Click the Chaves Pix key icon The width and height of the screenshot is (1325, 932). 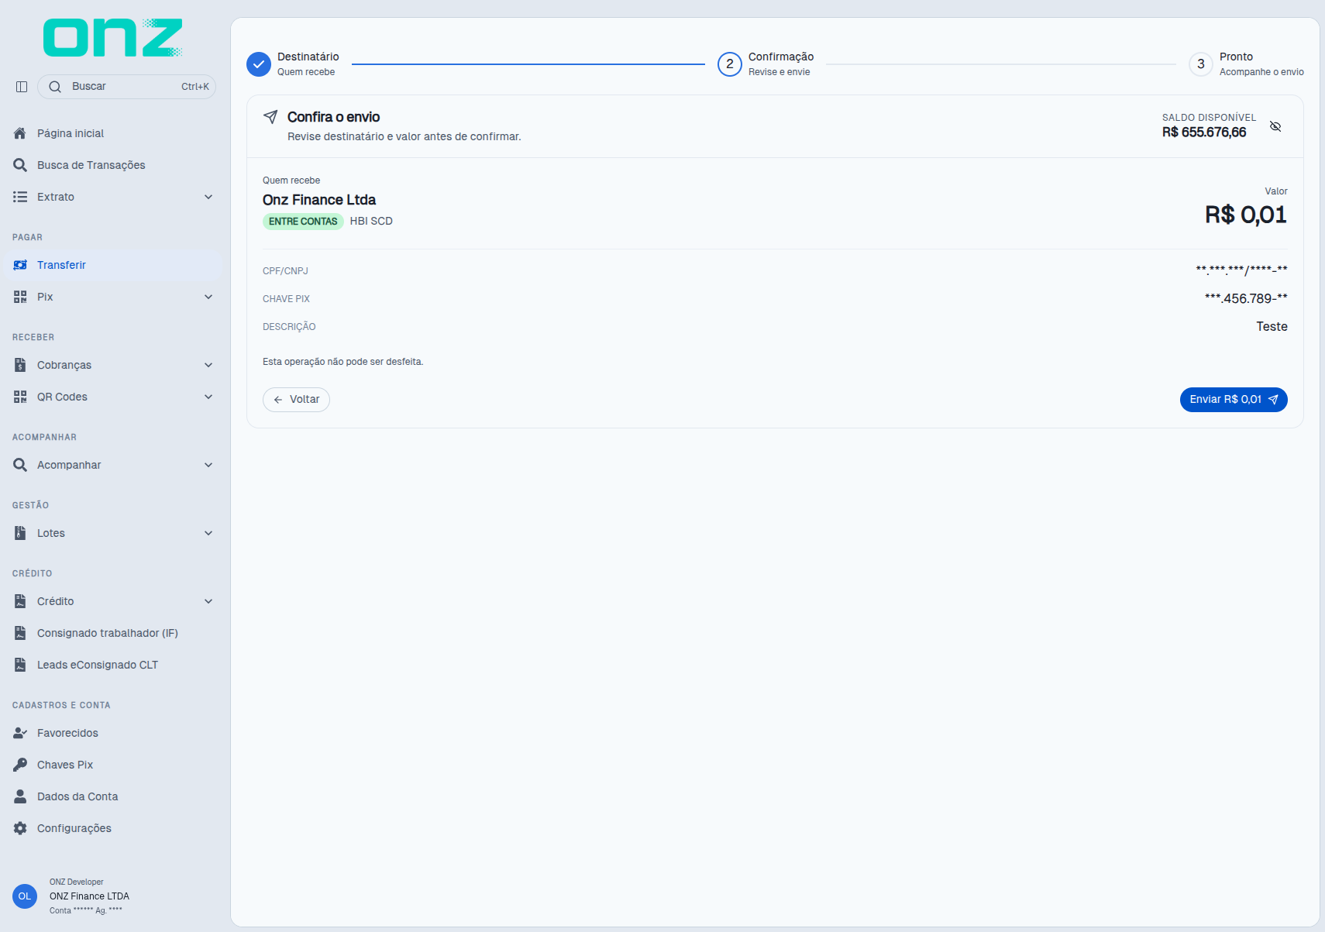[20, 765]
